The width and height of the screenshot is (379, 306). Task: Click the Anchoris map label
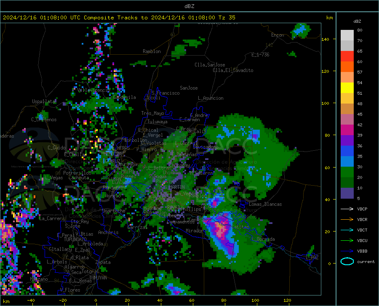[108, 232]
